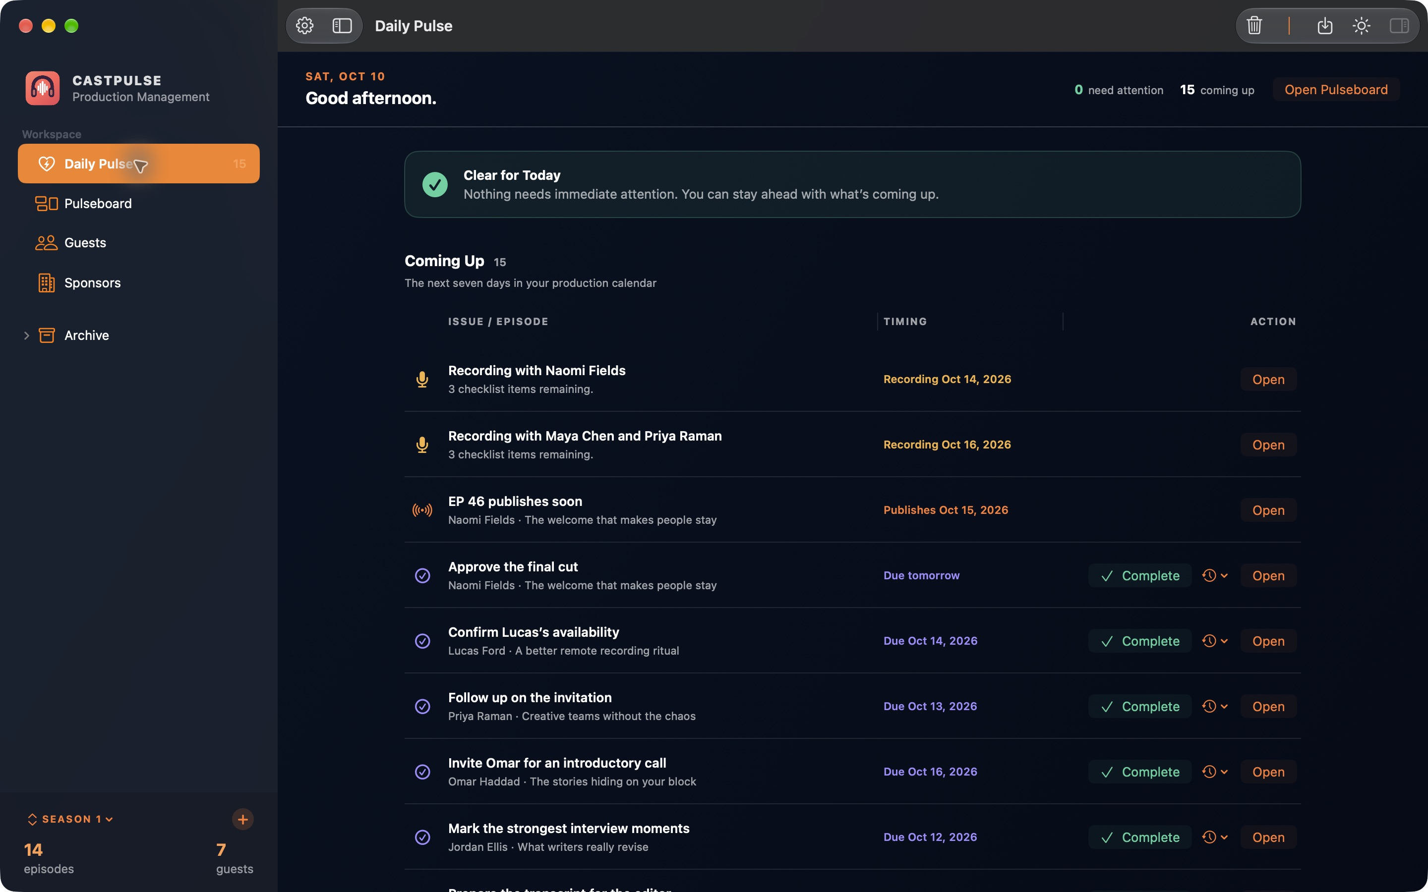Toggle the right inspector panel icon

[1399, 26]
